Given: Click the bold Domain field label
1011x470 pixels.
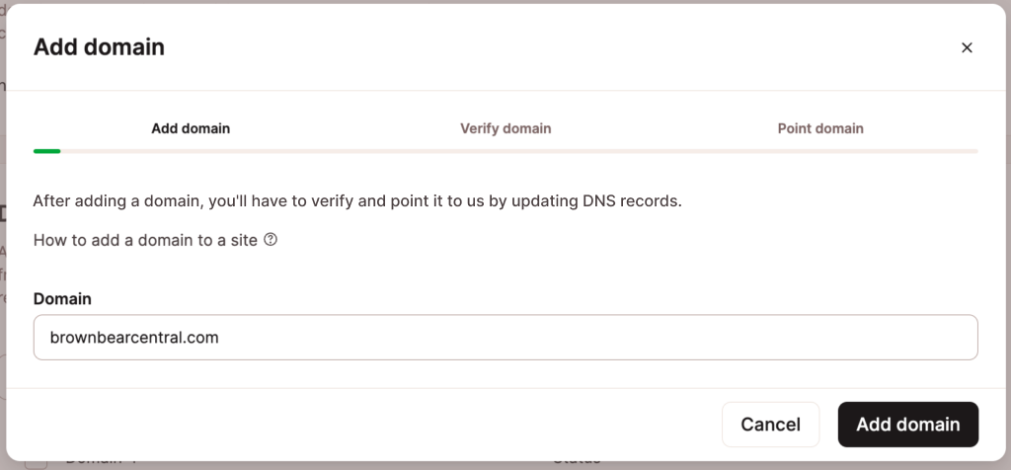Looking at the screenshot, I should 62,298.
